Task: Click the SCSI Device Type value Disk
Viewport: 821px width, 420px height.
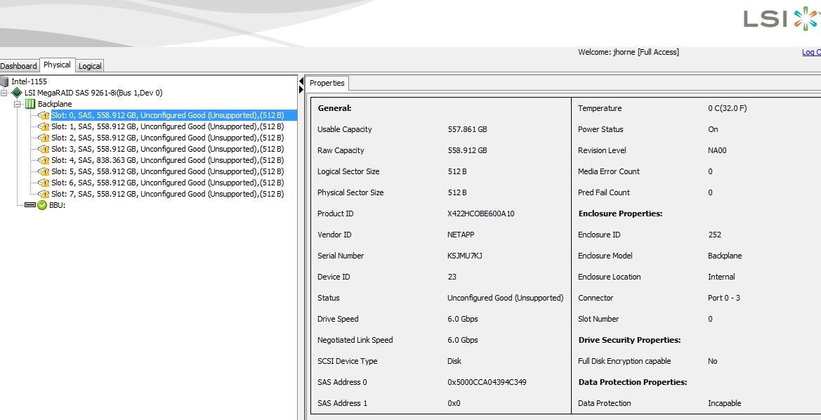Action: (454, 361)
